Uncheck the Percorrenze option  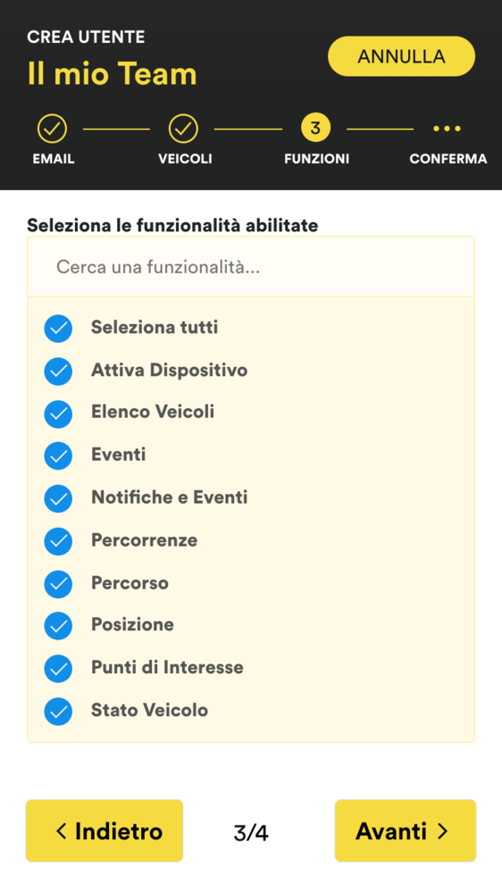click(58, 542)
